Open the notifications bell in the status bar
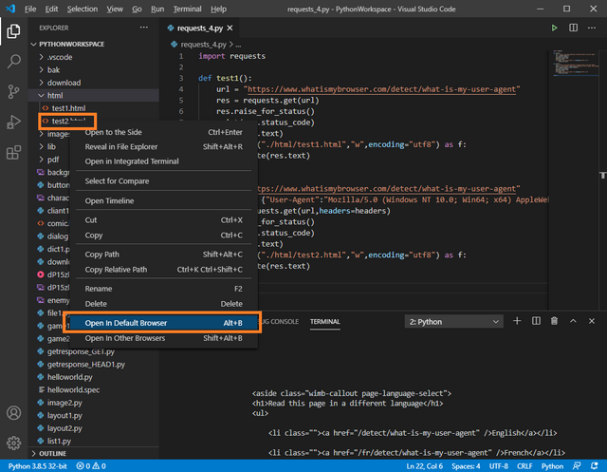This screenshot has height=472, width=607. [595, 465]
